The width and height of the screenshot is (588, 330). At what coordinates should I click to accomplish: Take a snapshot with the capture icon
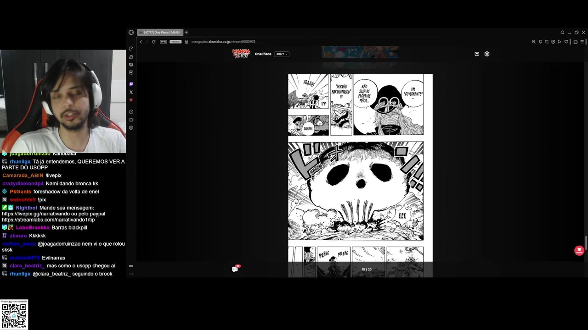(x=547, y=42)
